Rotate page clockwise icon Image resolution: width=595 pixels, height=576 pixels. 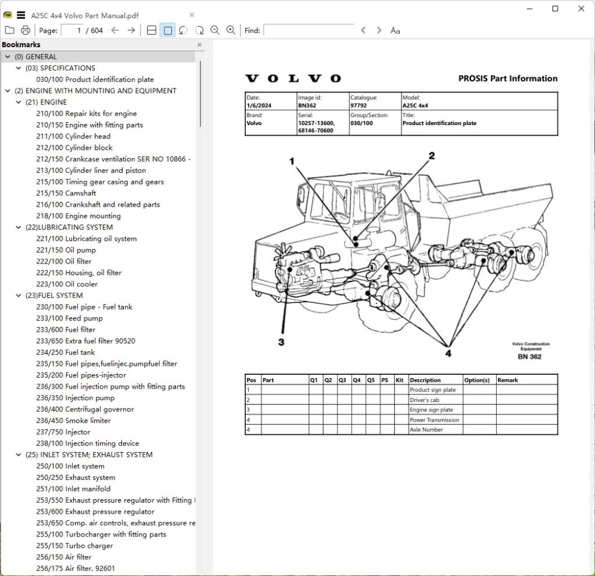pyautogui.click(x=199, y=30)
